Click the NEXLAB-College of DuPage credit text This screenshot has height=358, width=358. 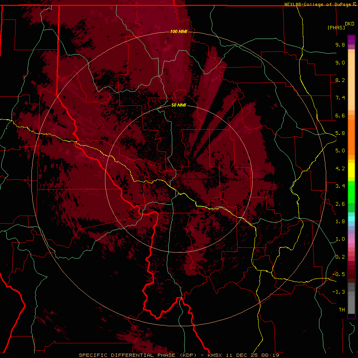319,4
